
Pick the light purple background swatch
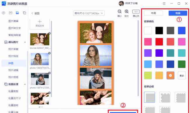click(x=148, y=53)
